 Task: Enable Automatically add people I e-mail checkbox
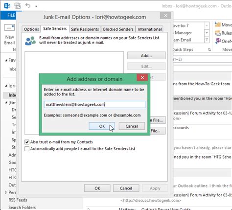pos(27,149)
